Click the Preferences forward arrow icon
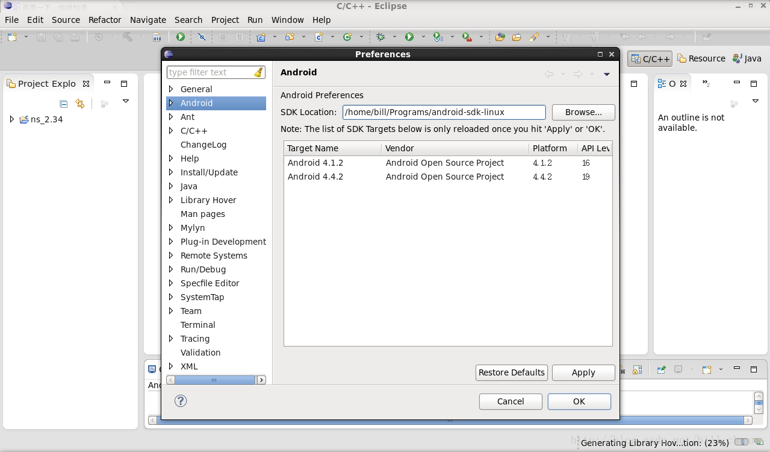770x452 pixels. pos(578,74)
